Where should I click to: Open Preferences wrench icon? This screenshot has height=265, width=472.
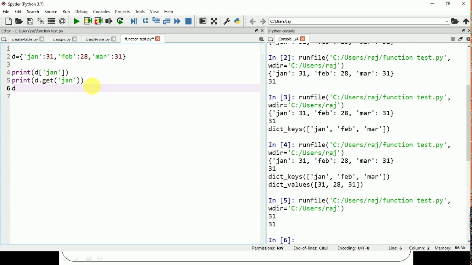227,21
